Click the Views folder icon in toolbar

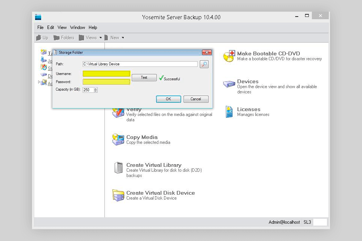pyautogui.click(x=81, y=38)
